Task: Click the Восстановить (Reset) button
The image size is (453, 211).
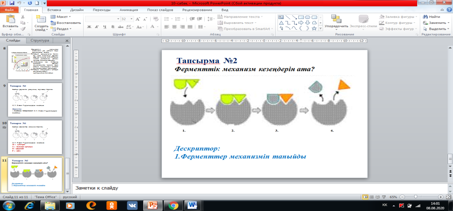Action: click(x=66, y=23)
